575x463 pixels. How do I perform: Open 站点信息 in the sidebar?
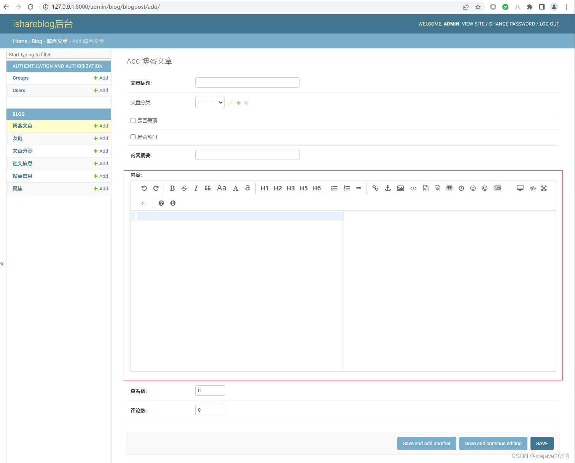22,176
